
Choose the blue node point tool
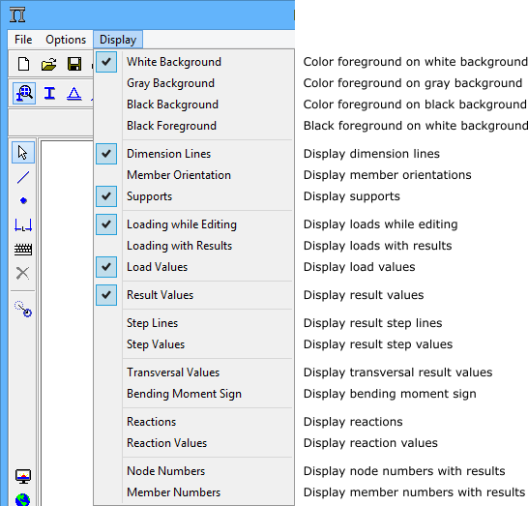[x=23, y=201]
